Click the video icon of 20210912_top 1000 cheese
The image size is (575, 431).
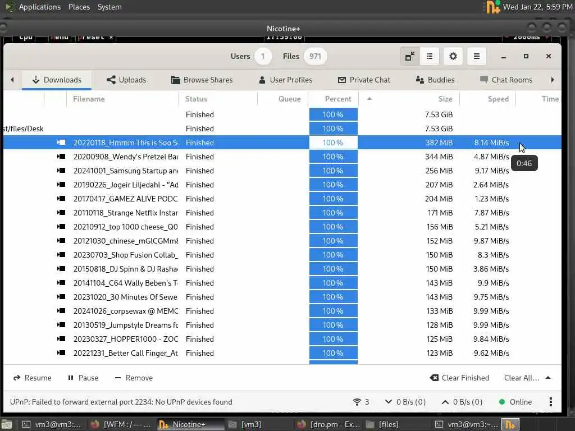pos(61,227)
